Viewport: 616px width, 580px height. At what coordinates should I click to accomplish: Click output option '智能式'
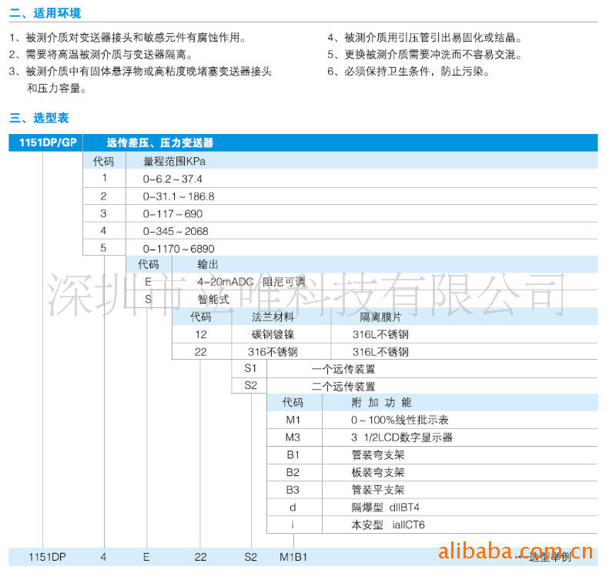[213, 300]
